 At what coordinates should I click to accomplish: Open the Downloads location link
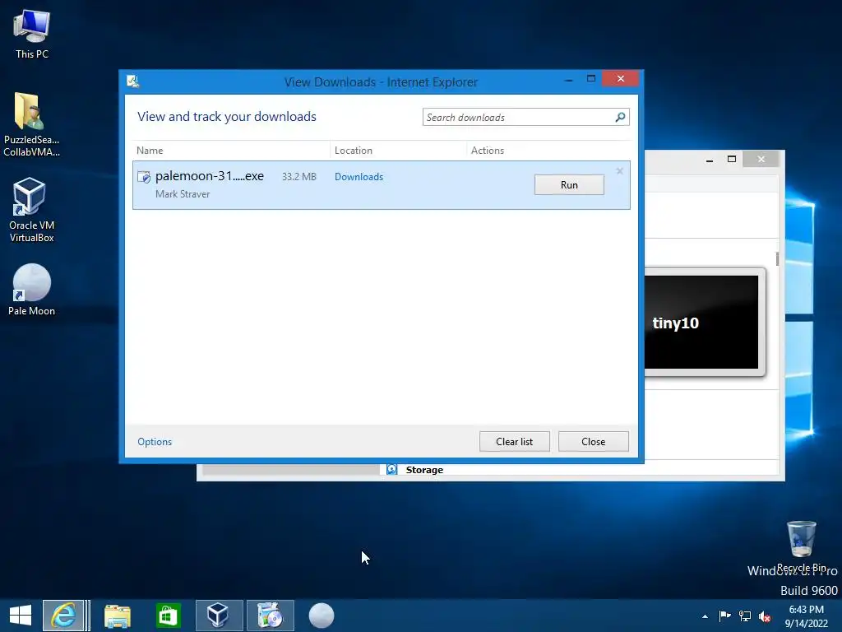click(359, 177)
